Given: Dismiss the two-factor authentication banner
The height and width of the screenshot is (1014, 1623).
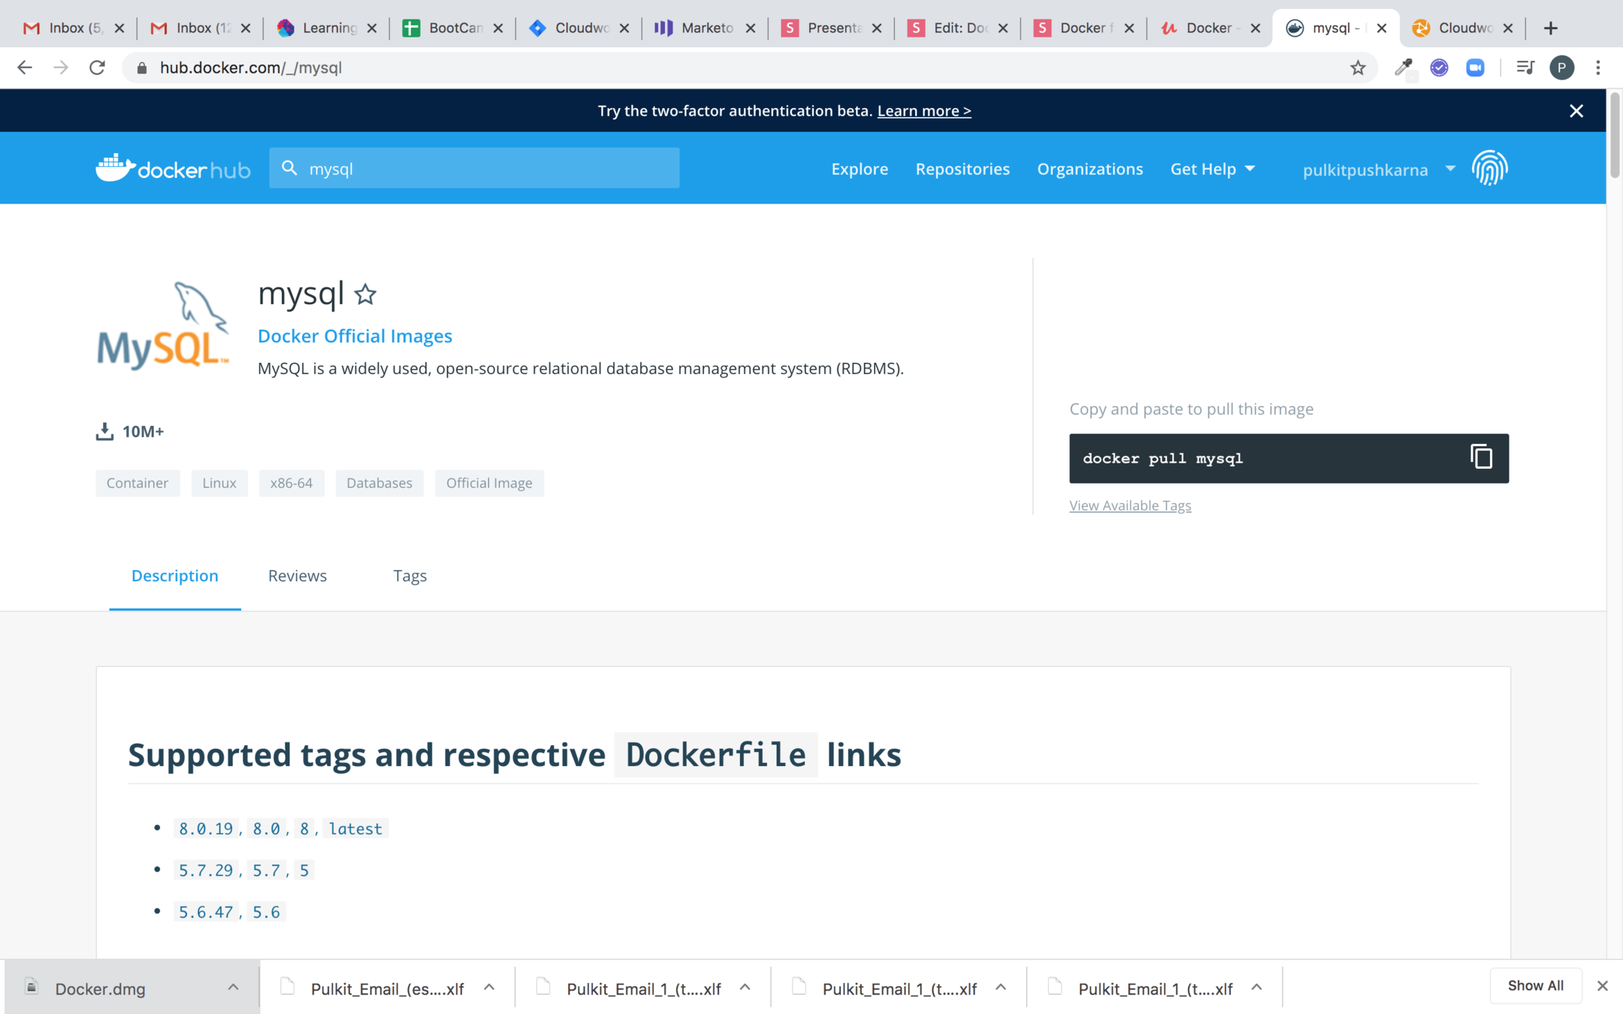Looking at the screenshot, I should click(x=1576, y=111).
